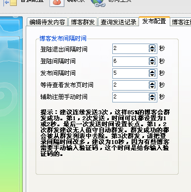Click the 辅助注册手动时间 input box
This screenshot has width=191, height=192.
(x=131, y=97)
